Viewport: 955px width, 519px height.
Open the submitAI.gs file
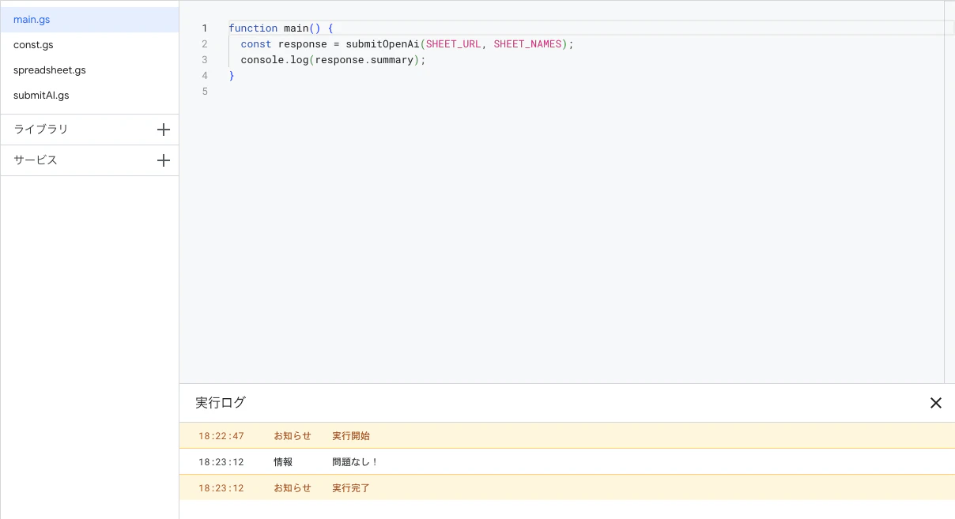pyautogui.click(x=89, y=96)
